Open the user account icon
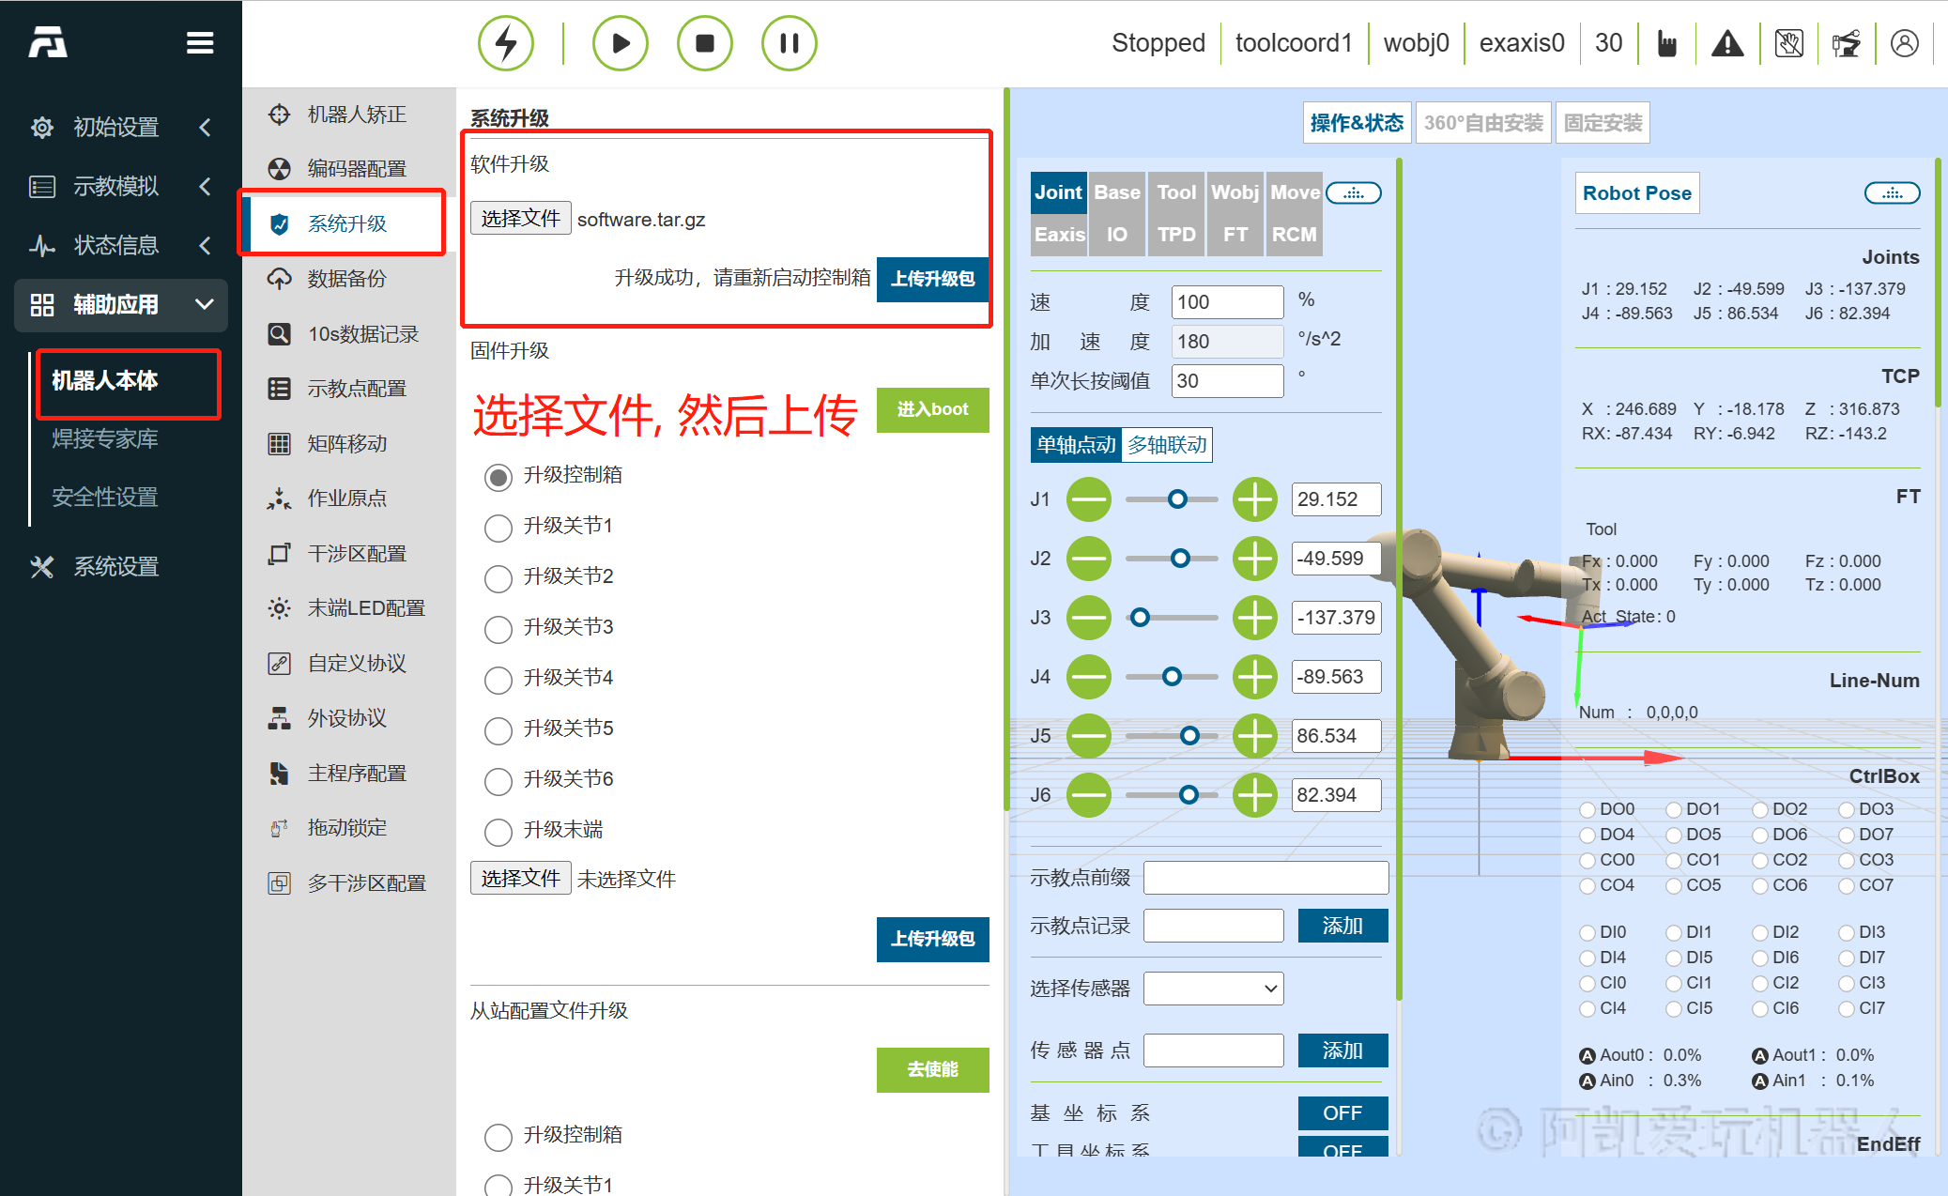Screen dimensions: 1948x1196 pyautogui.click(x=1904, y=43)
